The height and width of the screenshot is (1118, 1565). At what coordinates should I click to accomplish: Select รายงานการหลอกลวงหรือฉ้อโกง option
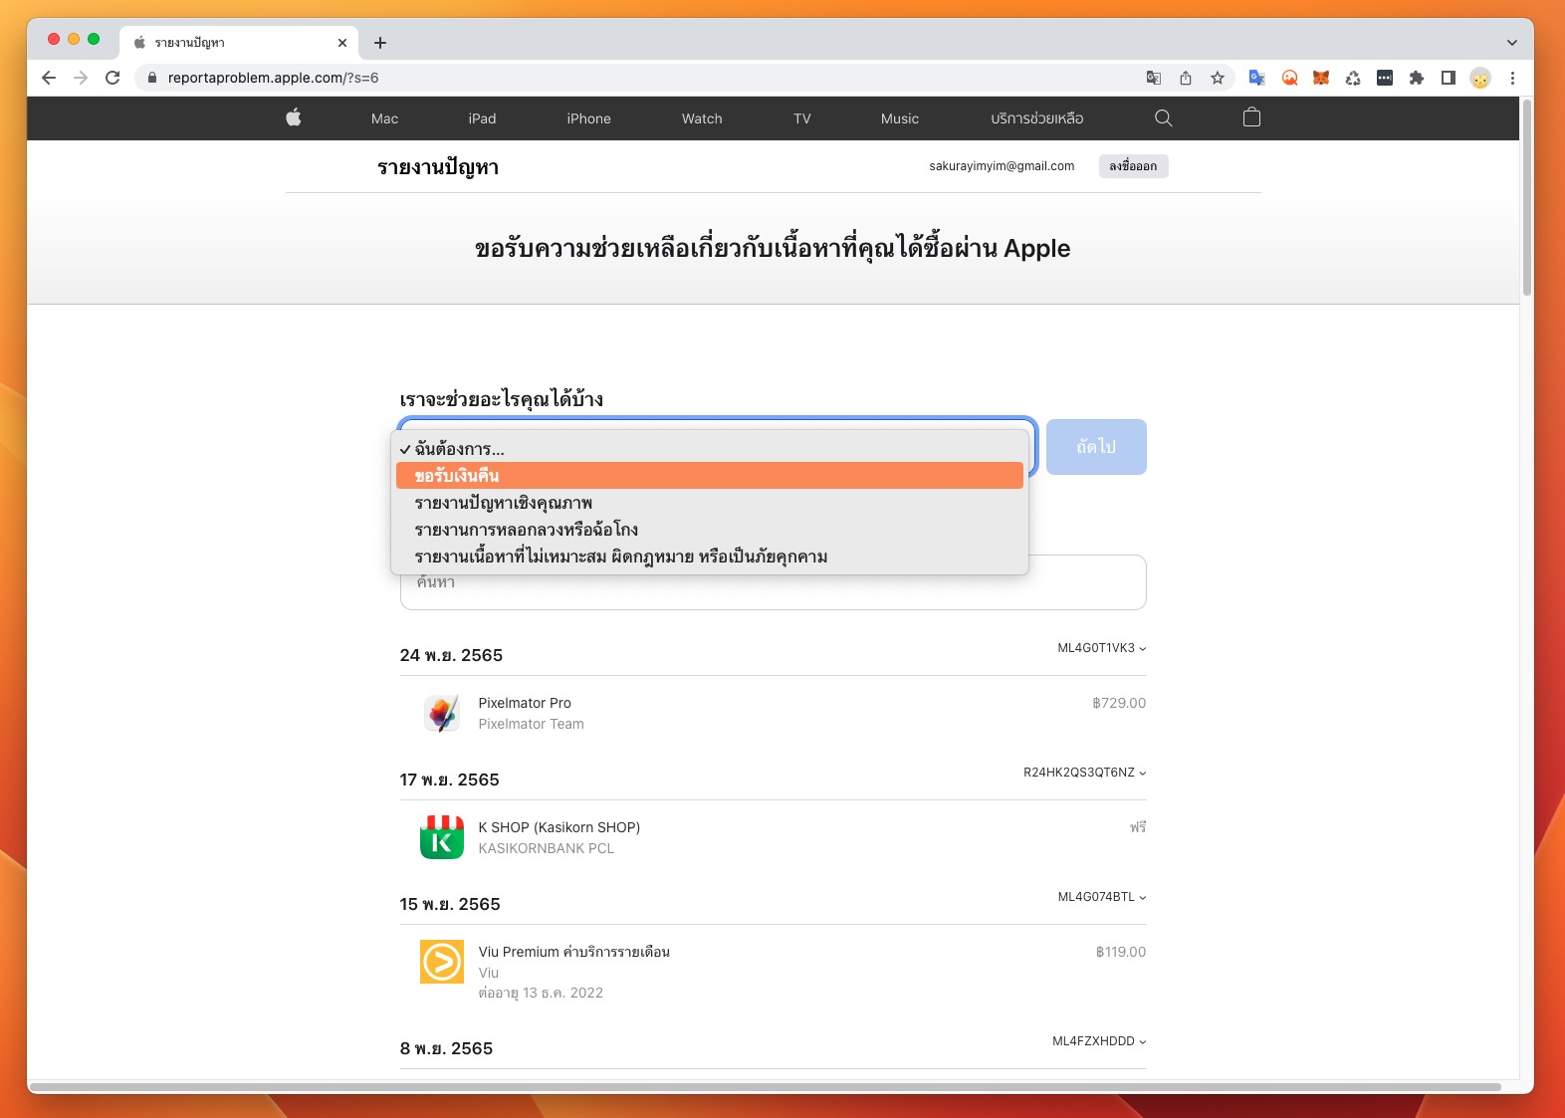tap(709, 530)
